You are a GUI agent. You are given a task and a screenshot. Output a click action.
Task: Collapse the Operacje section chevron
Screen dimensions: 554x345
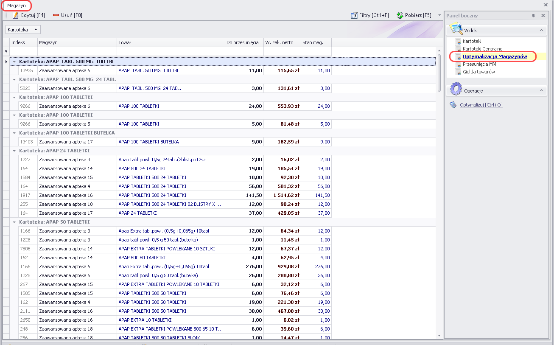pos(541,91)
